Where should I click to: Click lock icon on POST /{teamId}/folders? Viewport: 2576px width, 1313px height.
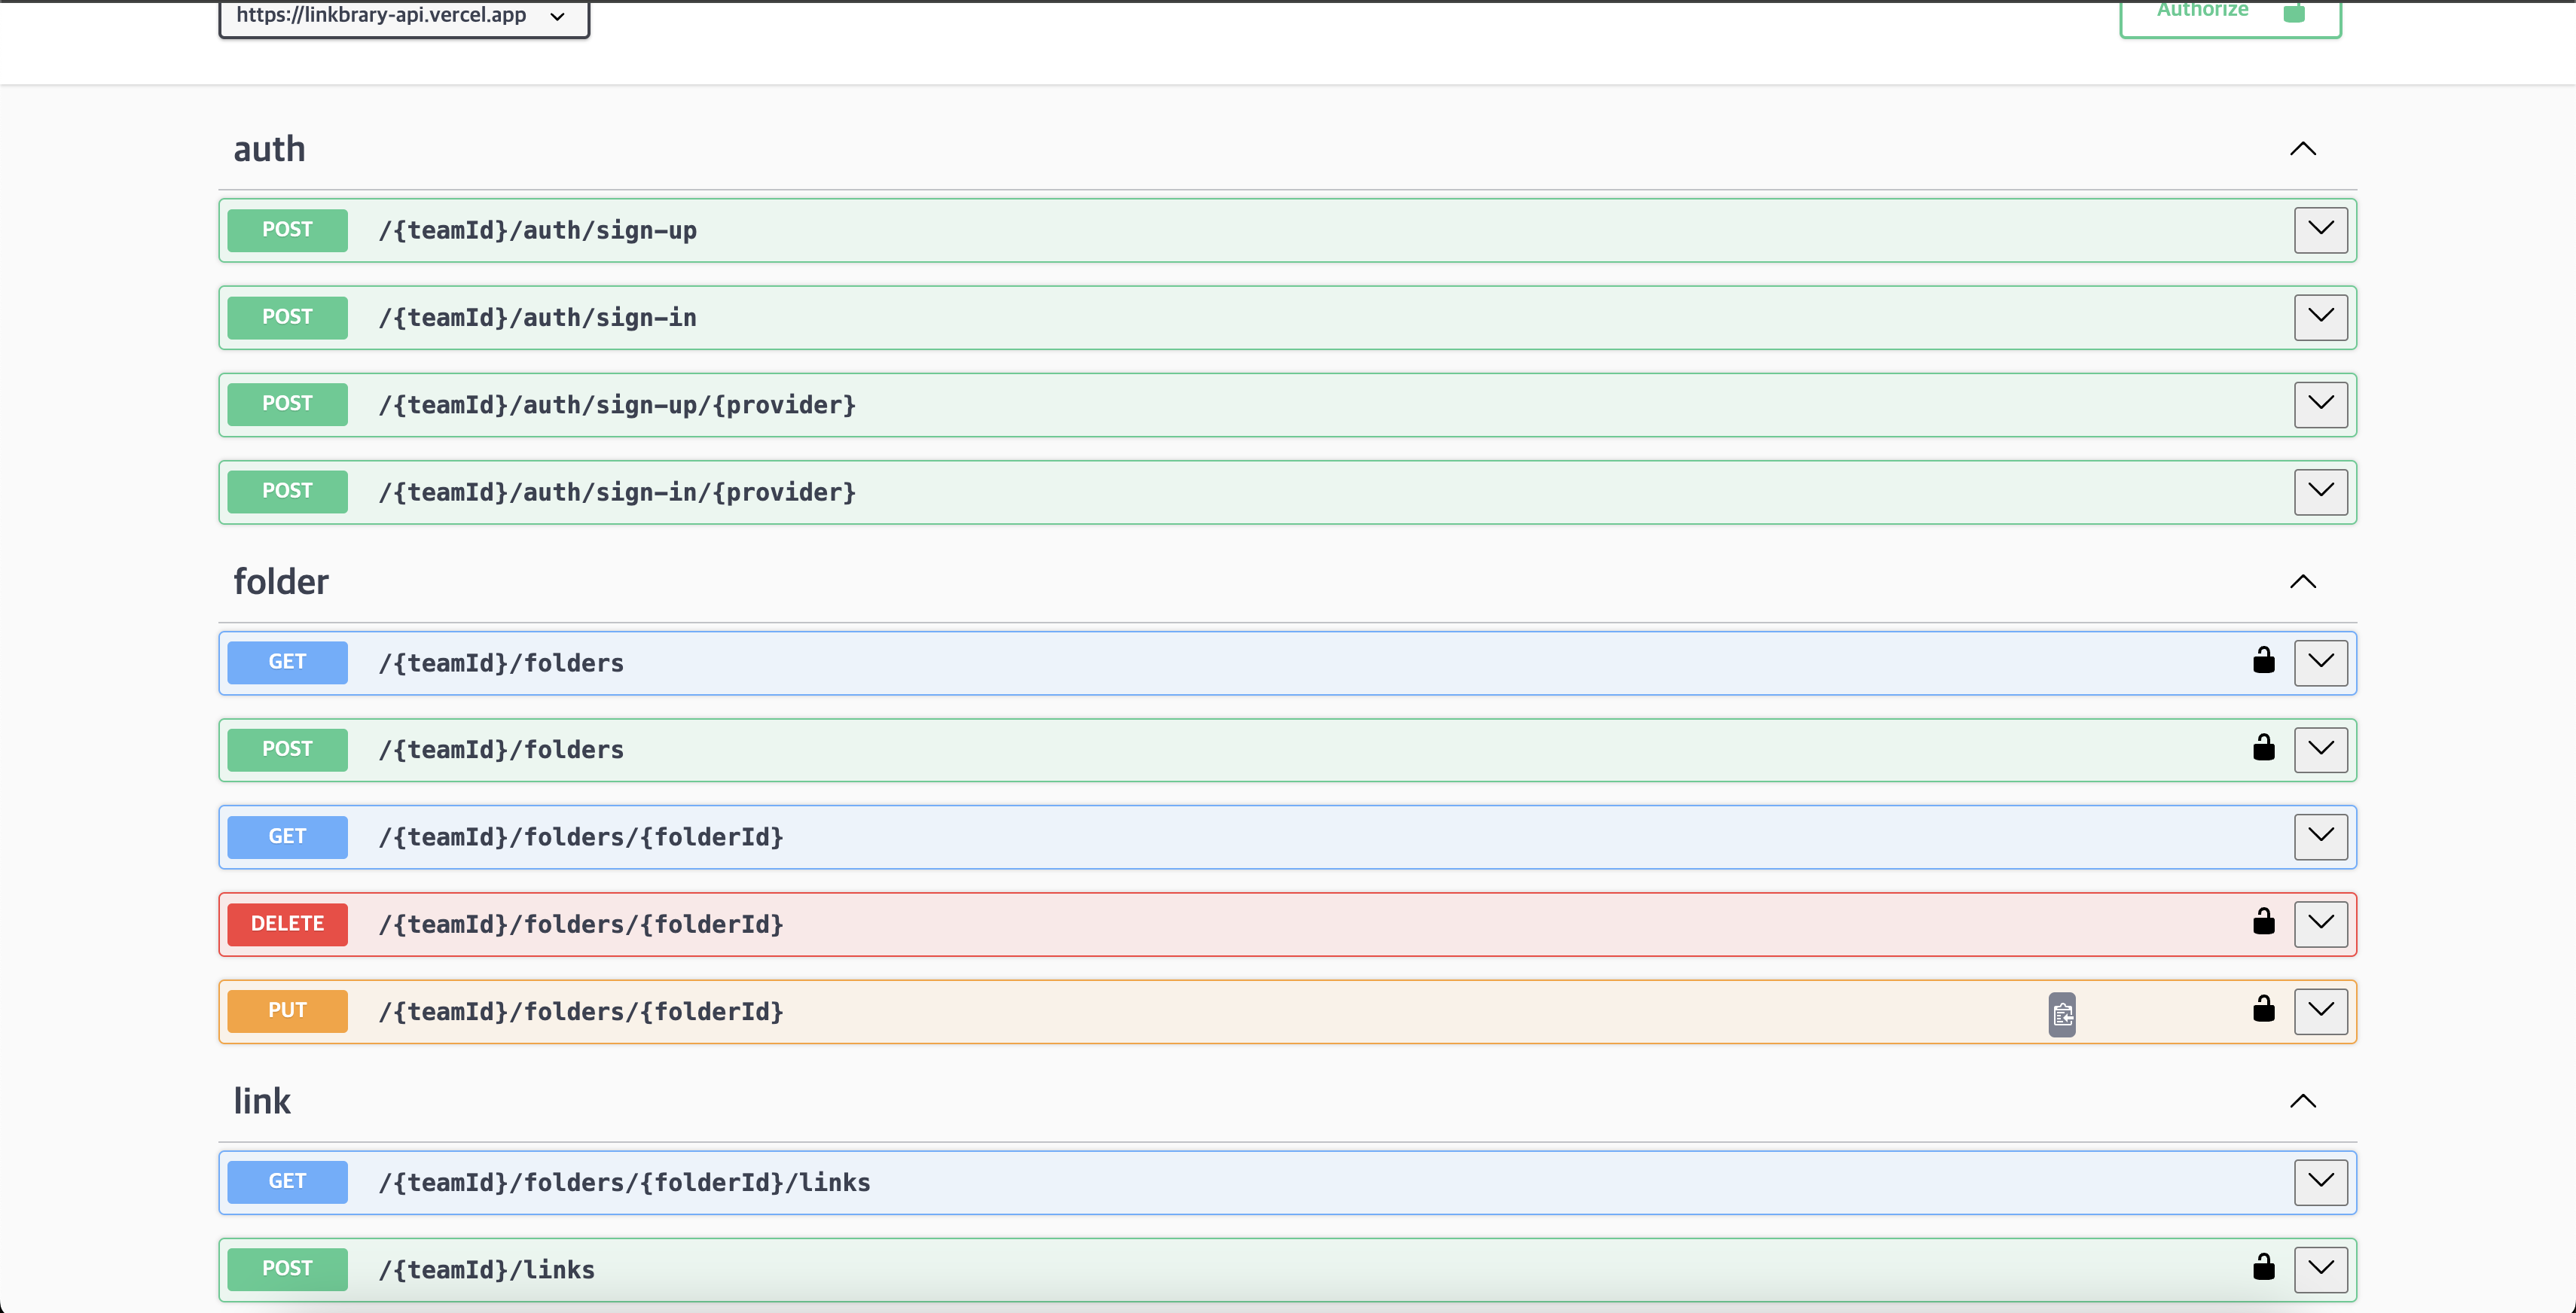(2264, 746)
